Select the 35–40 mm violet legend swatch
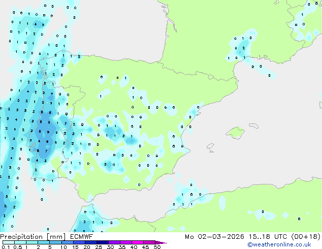 125,242
